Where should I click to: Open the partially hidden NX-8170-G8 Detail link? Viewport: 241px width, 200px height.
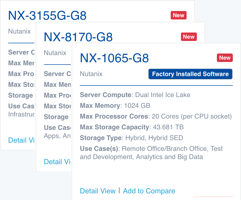coord(57,162)
